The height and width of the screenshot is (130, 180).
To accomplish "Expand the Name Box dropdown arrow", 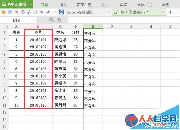I will 36,20.
